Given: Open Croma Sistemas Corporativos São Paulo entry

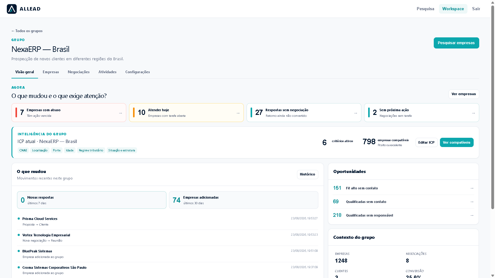Looking at the screenshot, I should coord(168,270).
